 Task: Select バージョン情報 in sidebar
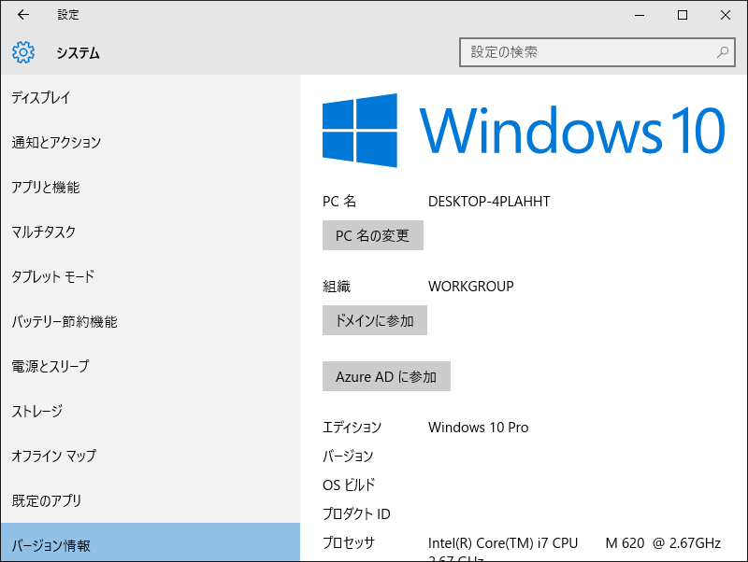151,542
